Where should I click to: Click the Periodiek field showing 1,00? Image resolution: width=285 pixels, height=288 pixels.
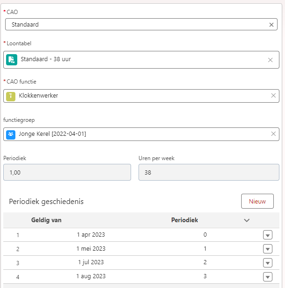[67, 172]
